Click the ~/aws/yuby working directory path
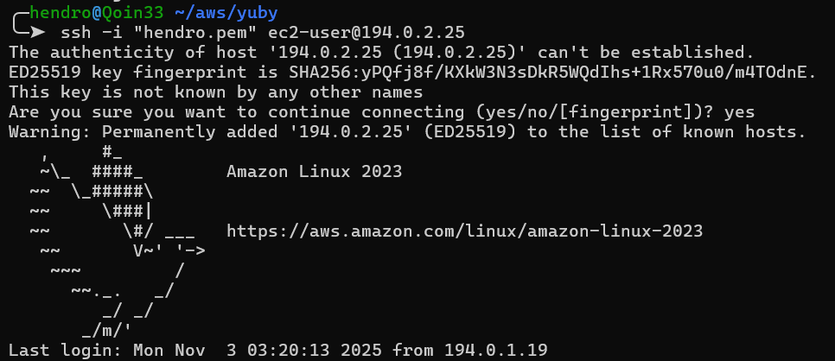The height and width of the screenshot is (361, 835). (x=206, y=13)
